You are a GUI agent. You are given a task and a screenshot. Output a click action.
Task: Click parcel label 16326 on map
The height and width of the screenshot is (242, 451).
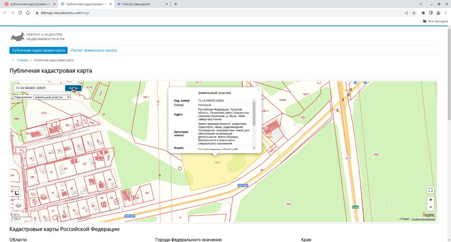pos(282,100)
